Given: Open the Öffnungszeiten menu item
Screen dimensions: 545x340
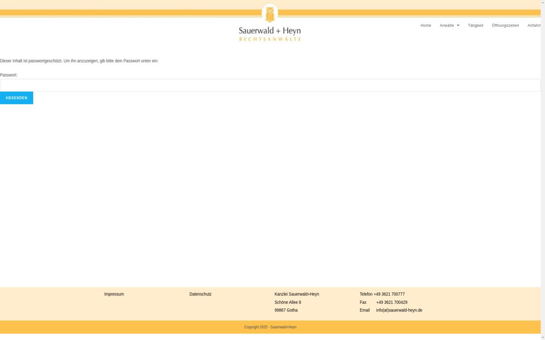Looking at the screenshot, I should (505, 25).
